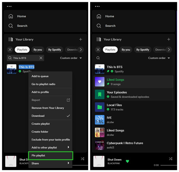Select Add to queue
179x172 pixels.
(50, 76)
